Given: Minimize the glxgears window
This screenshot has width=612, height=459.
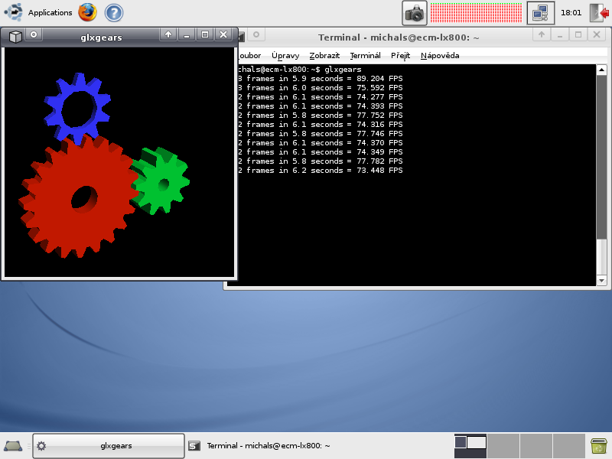Looking at the screenshot, I should click(187, 34).
